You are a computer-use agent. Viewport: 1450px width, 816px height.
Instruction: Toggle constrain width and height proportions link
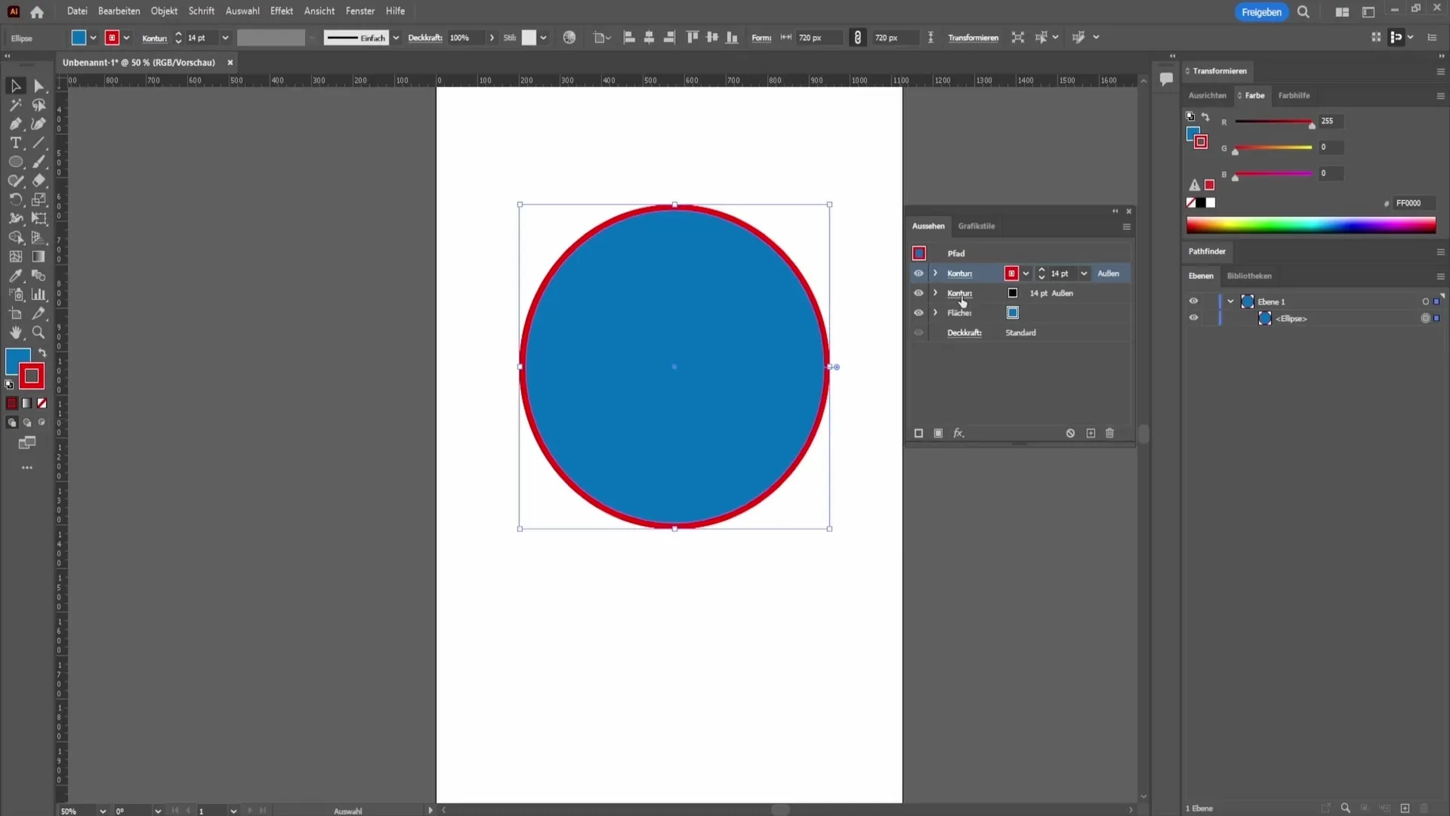[x=858, y=38]
